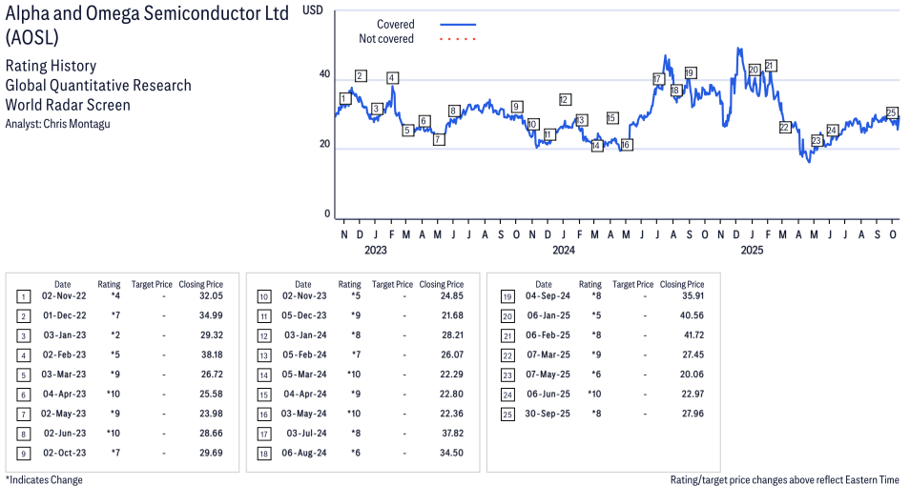
Task: Click the red dotted Not covered legend line
Action: (x=458, y=39)
